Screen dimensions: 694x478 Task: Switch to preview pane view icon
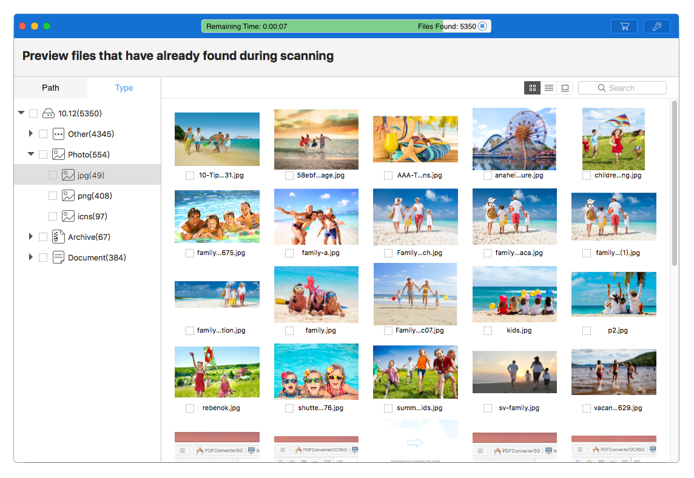[x=565, y=88]
